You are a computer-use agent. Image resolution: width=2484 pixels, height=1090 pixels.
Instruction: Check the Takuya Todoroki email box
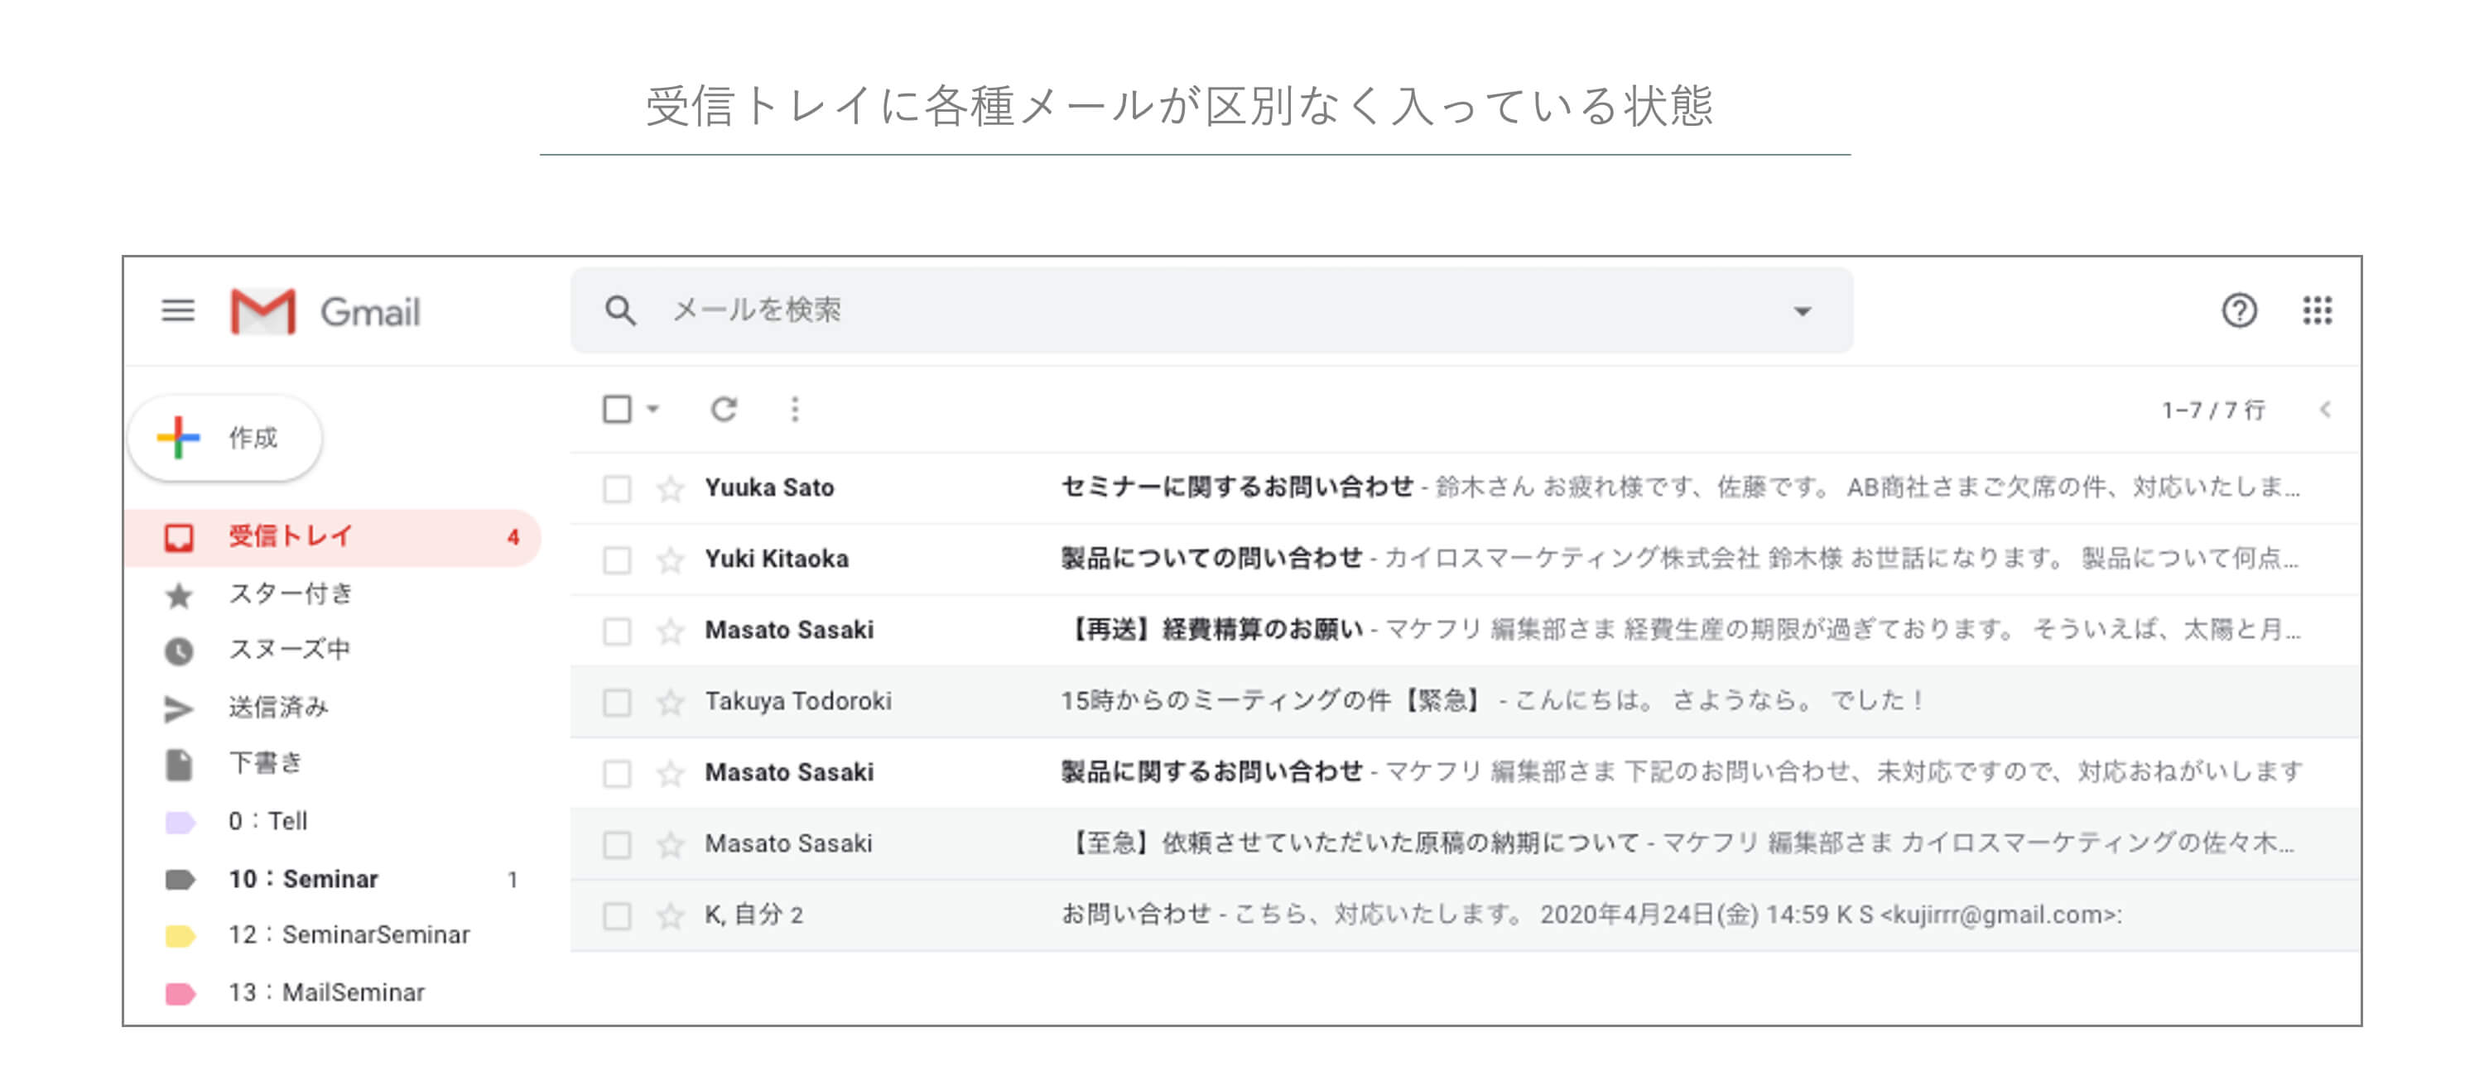click(x=617, y=703)
